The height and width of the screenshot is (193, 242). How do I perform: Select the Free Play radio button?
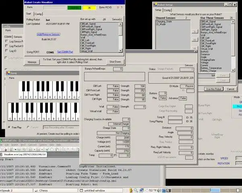[x=9, y=127]
